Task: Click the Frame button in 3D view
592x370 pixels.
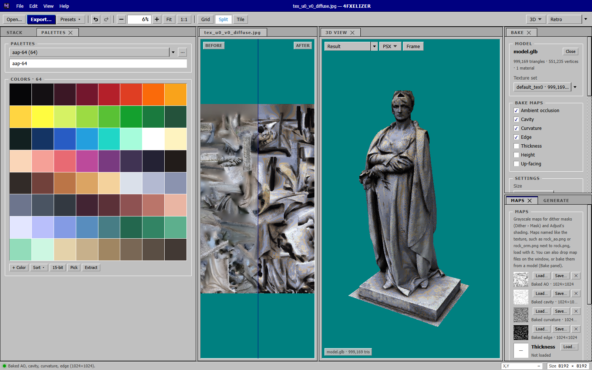Action: pos(413,46)
